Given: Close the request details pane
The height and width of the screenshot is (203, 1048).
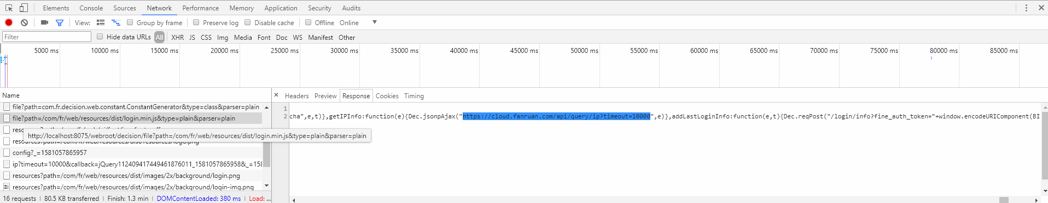Looking at the screenshot, I should [x=276, y=95].
